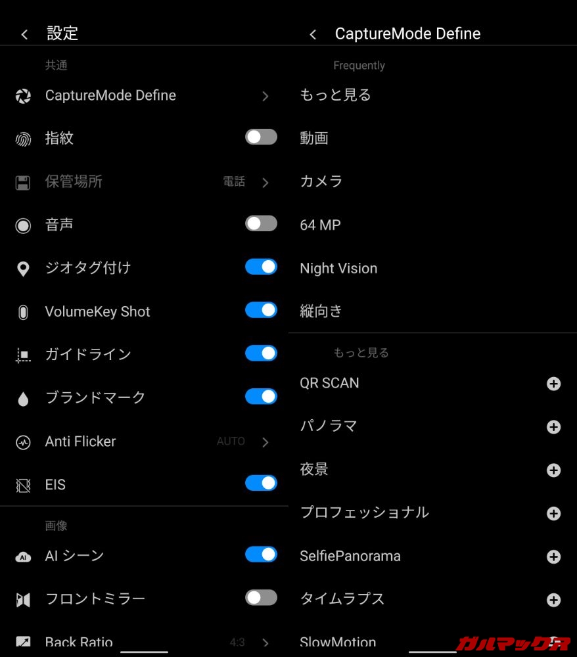Add パノラマ mode using plus icon
This screenshot has height=657, width=577.
tap(553, 427)
